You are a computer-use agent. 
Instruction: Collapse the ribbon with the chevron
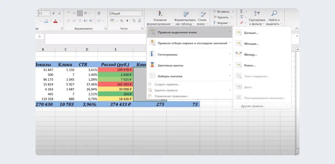(x=297, y=28)
